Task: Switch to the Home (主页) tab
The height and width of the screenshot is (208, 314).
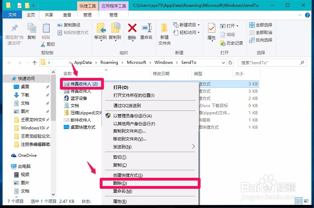Action: point(31,15)
